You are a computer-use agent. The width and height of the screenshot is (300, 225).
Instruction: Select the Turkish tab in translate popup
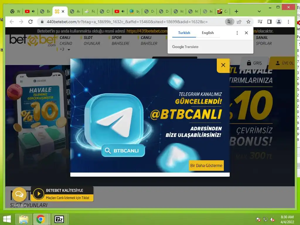point(184,33)
